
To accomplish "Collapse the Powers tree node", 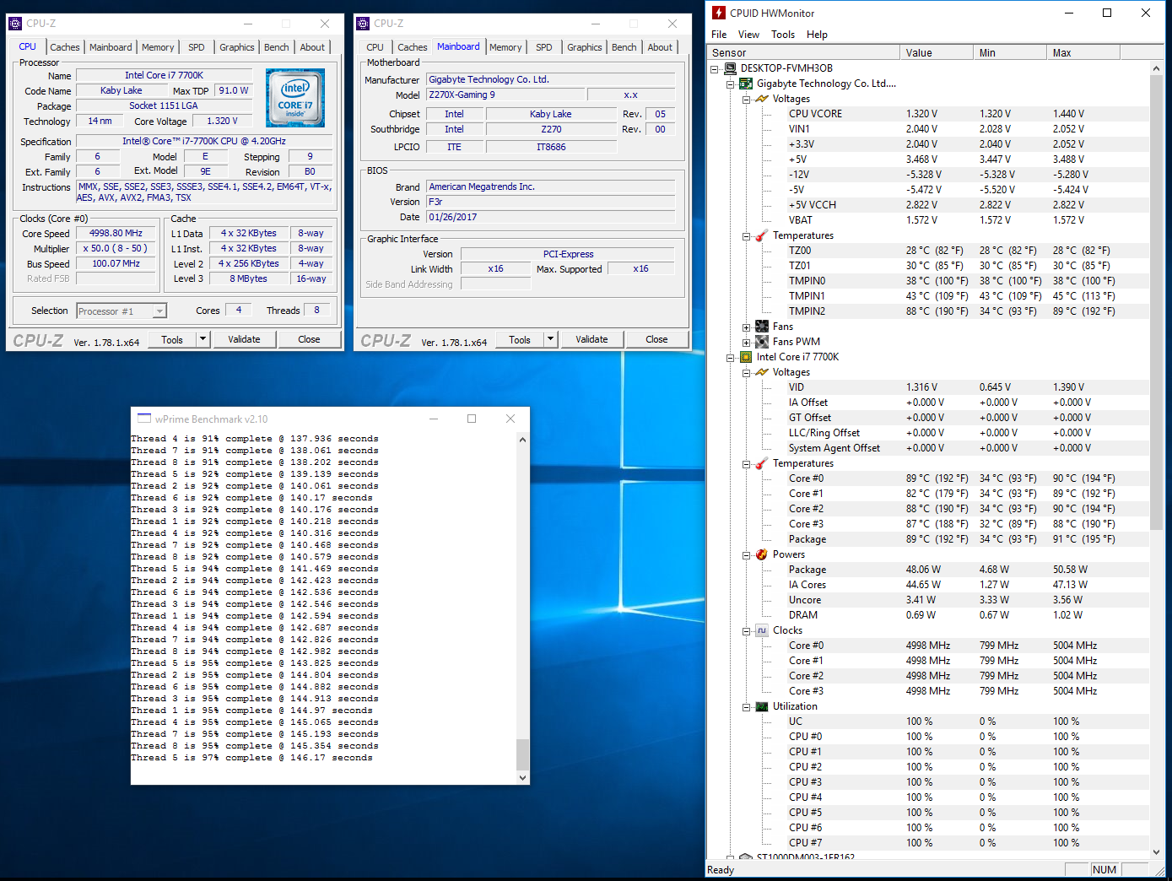I will click(x=747, y=555).
